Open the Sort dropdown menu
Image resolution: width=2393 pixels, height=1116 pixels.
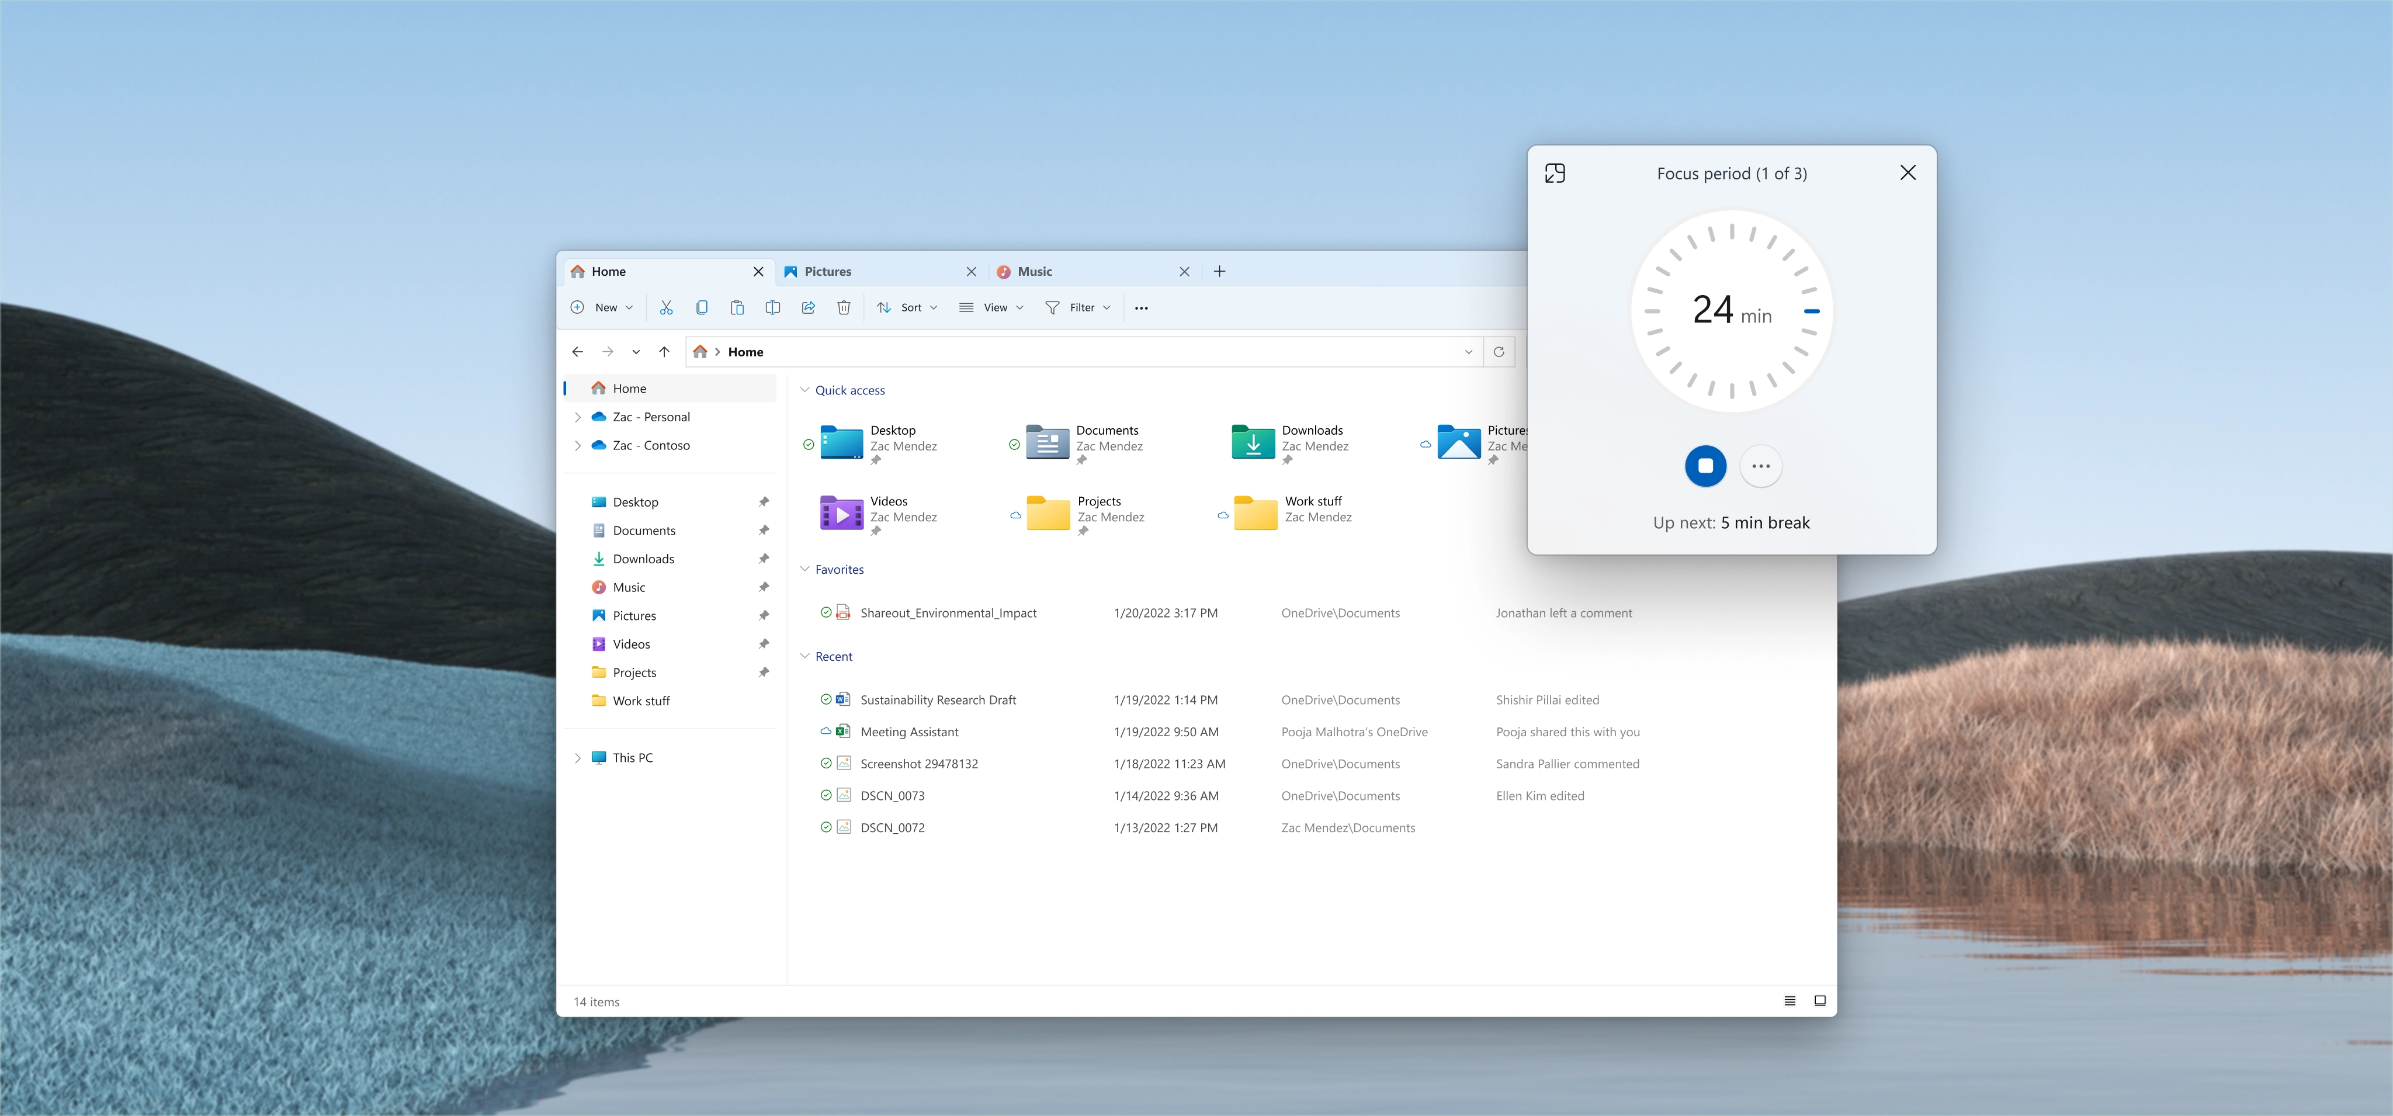907,307
